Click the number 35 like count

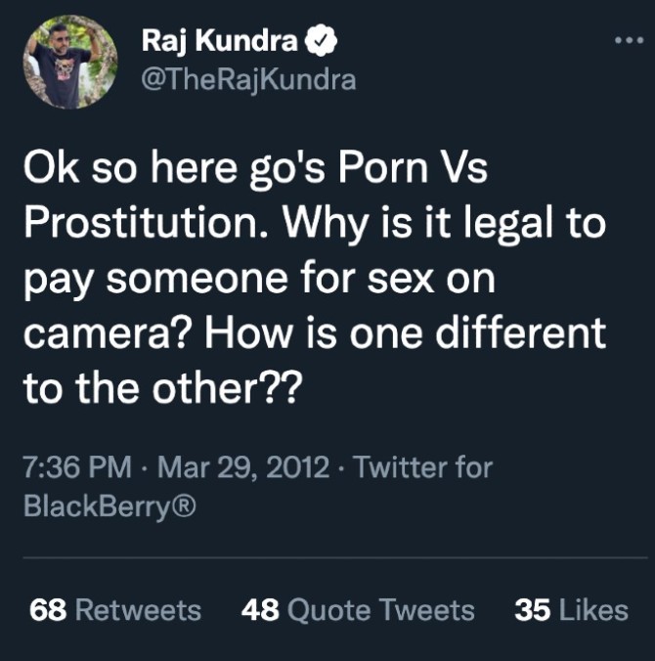tap(532, 610)
